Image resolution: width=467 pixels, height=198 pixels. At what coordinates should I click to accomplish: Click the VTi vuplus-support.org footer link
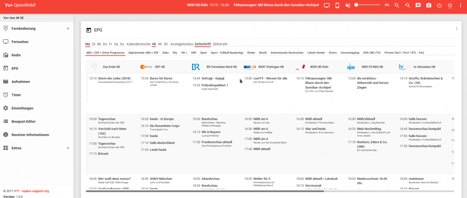32,191
